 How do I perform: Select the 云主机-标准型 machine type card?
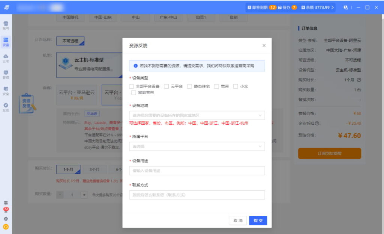89,65
